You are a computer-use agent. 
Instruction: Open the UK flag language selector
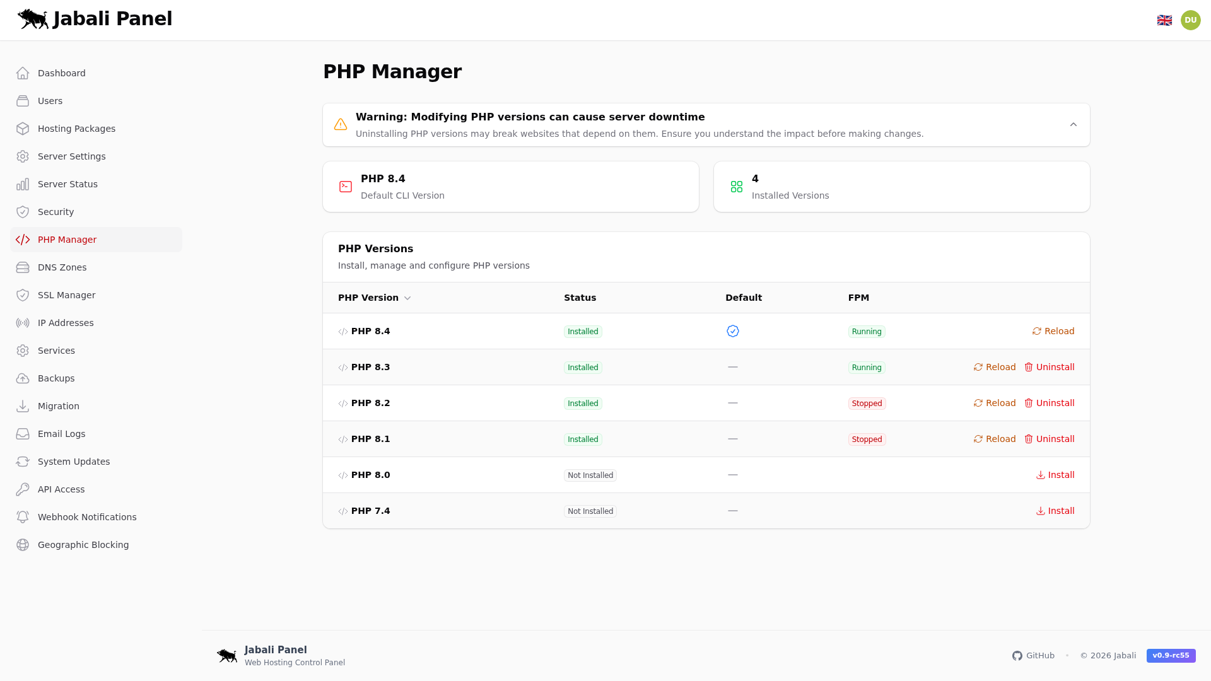[1164, 20]
